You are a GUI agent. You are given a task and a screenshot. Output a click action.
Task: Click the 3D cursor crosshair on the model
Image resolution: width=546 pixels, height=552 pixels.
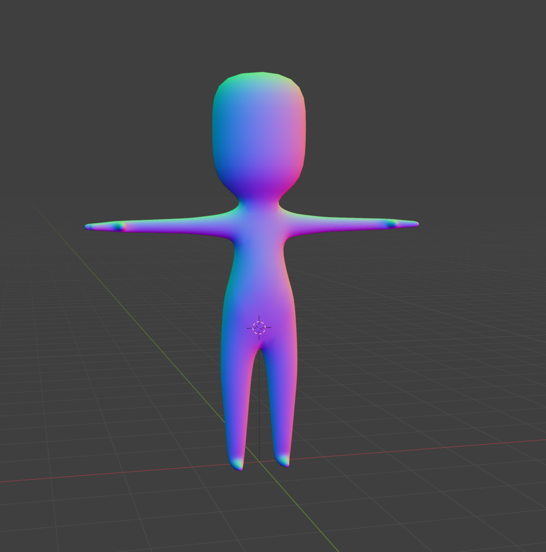pos(259,328)
